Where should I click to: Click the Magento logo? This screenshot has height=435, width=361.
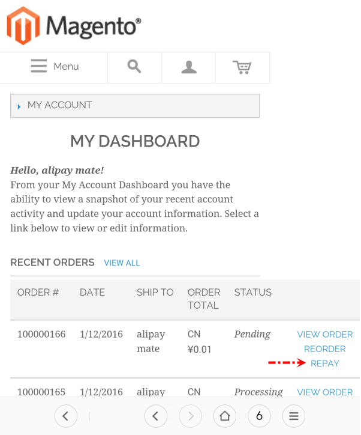pos(74,25)
